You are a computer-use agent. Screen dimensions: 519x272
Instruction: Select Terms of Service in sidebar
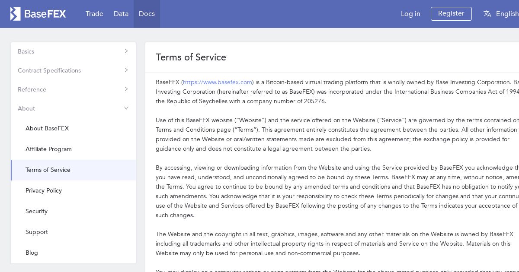[73, 170]
